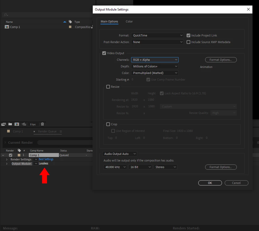Switch to the Comp 1 timeline tab

[x=18, y=131]
